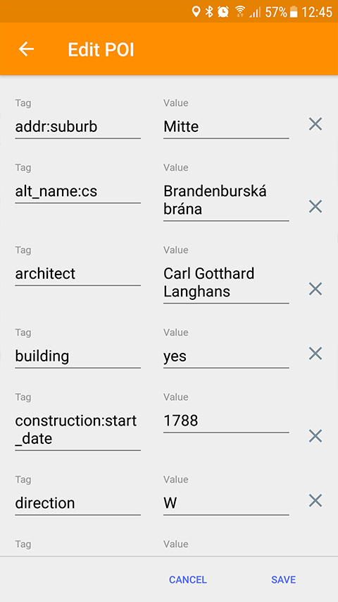Viewport: 338px width, 602px height.
Task: Edit the addr:suburb tag field
Action: [x=77, y=127]
